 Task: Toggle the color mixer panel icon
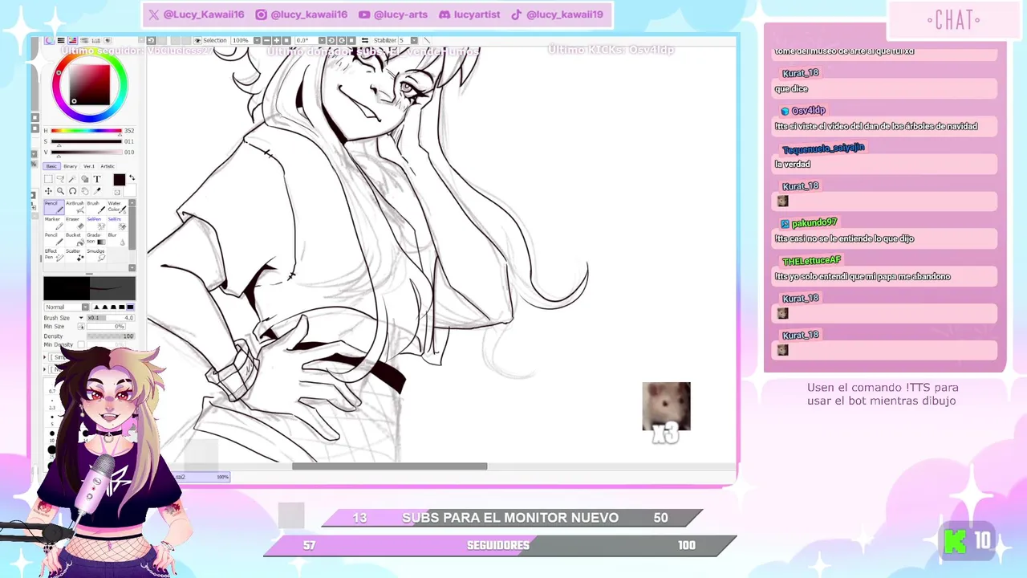[83, 40]
